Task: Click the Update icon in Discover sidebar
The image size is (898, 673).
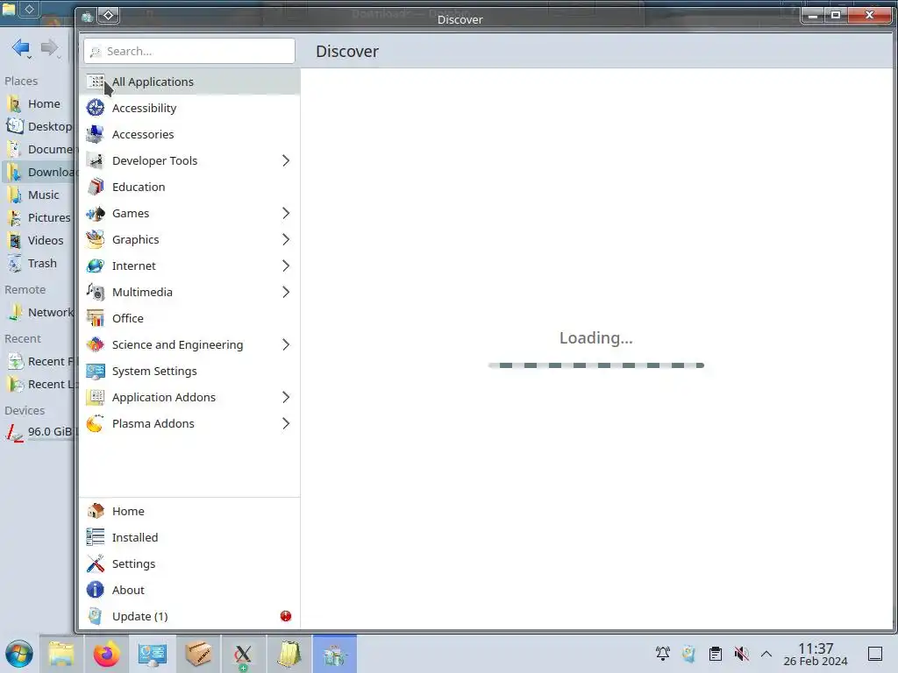Action: (95, 616)
